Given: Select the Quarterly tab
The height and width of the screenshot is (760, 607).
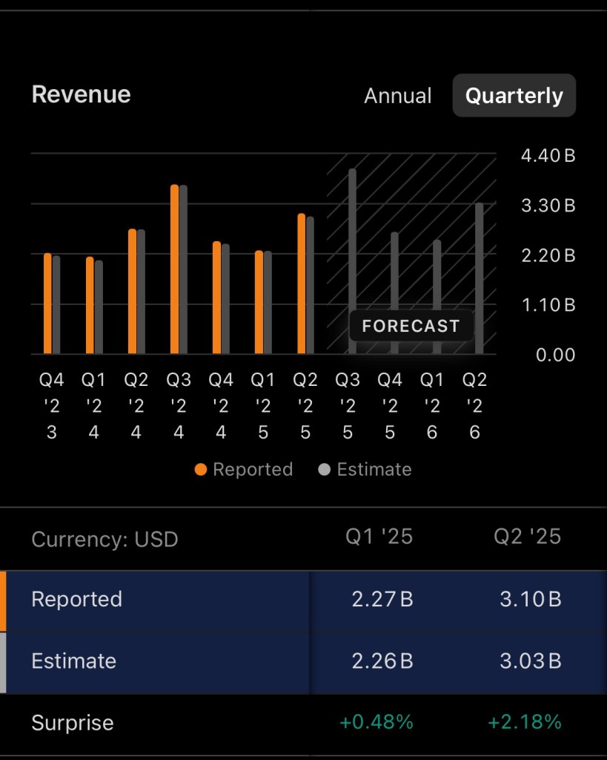Looking at the screenshot, I should pos(514,96).
